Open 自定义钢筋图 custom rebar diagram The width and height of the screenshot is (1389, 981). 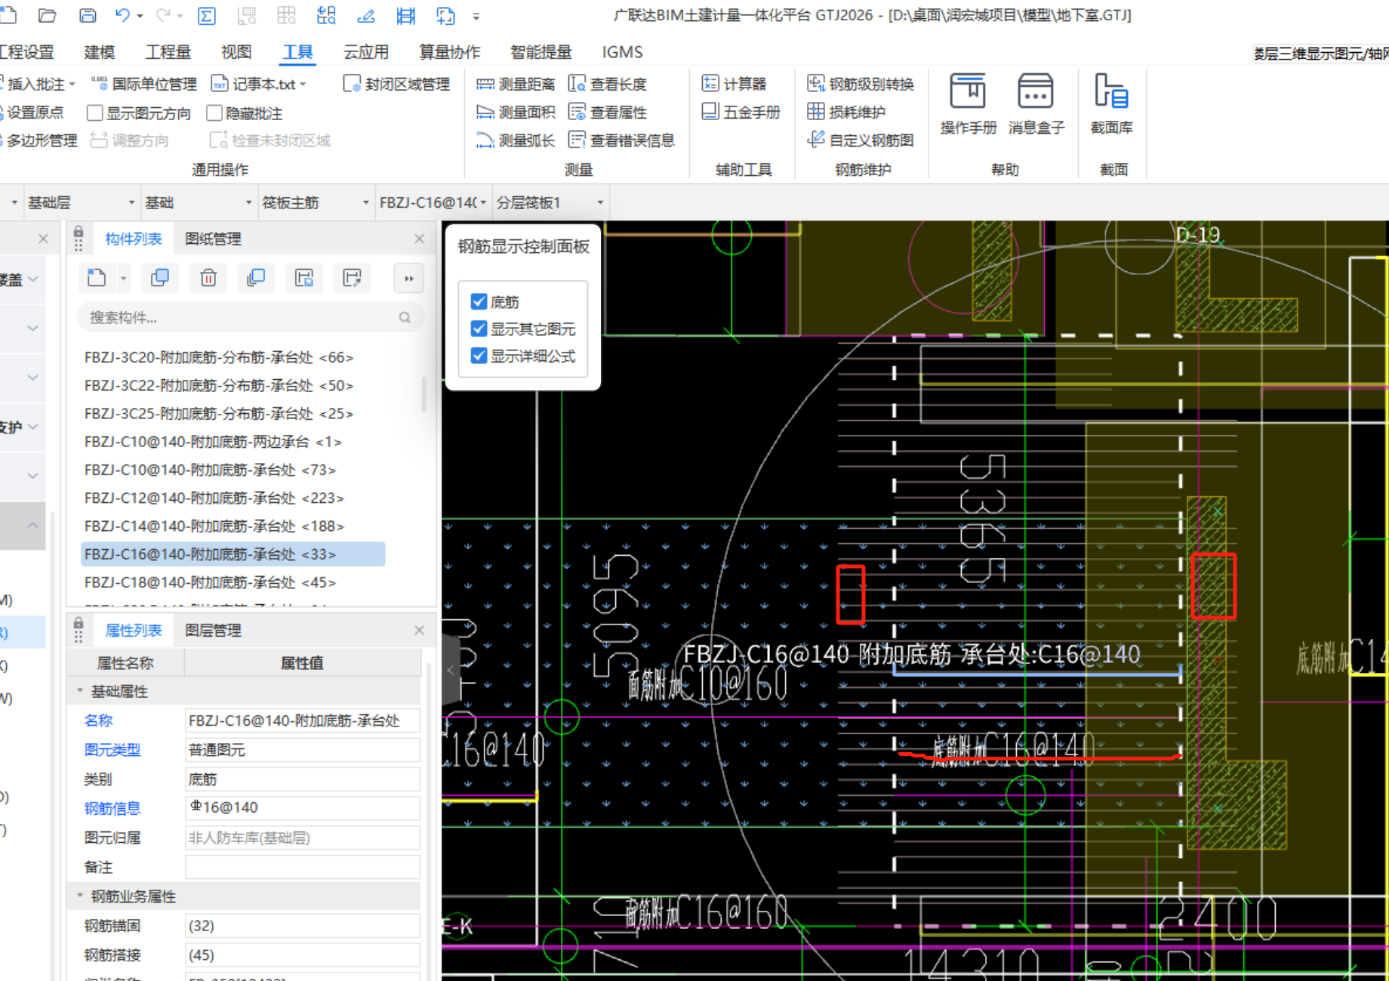click(x=861, y=140)
